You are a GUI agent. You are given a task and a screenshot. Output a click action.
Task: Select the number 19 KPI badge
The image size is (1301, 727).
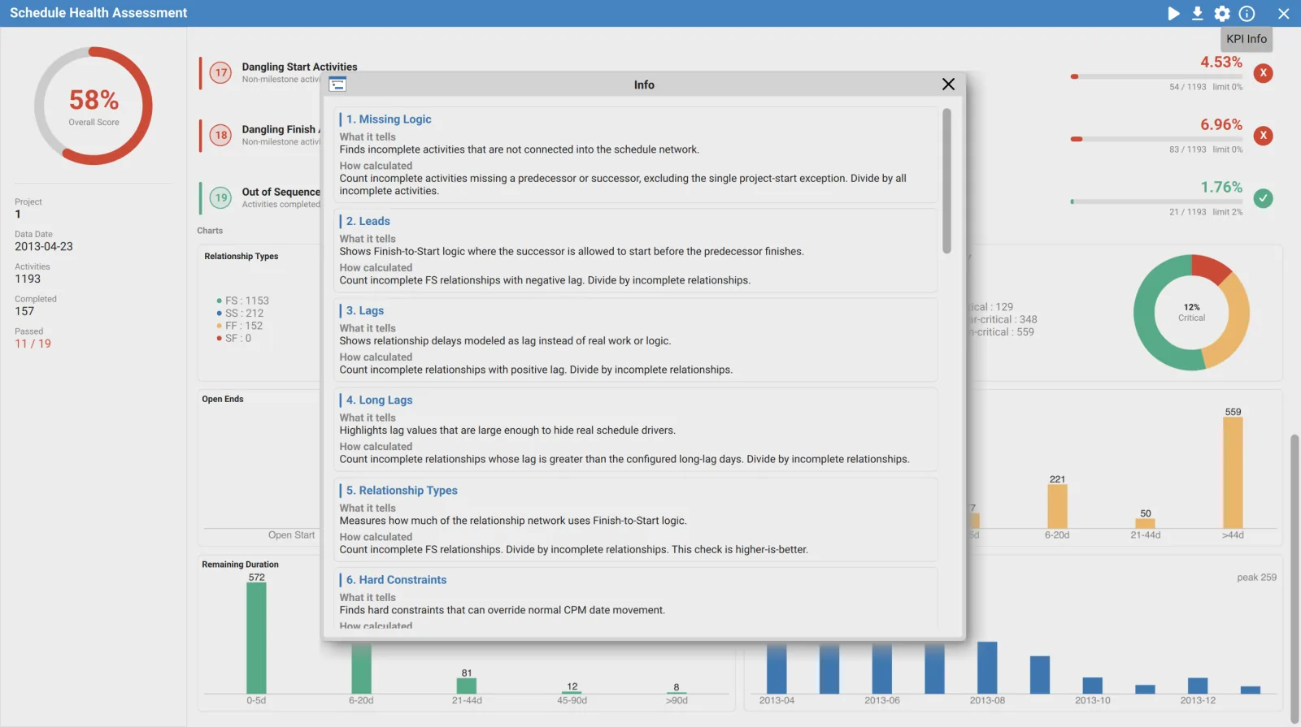coord(220,198)
